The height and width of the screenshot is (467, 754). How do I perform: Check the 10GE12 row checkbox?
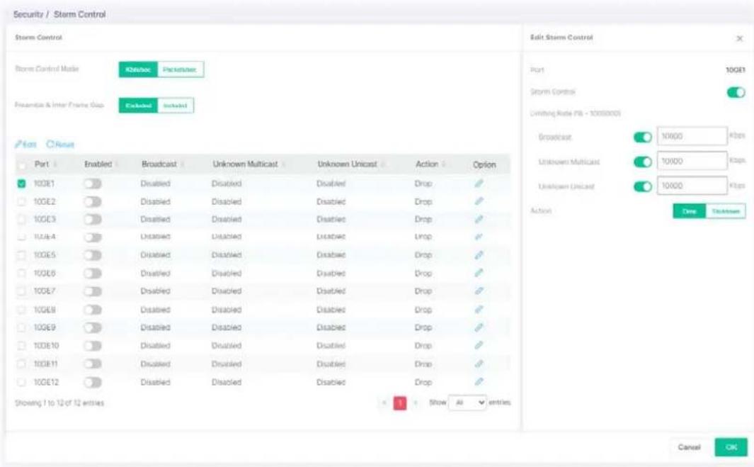[21, 382]
